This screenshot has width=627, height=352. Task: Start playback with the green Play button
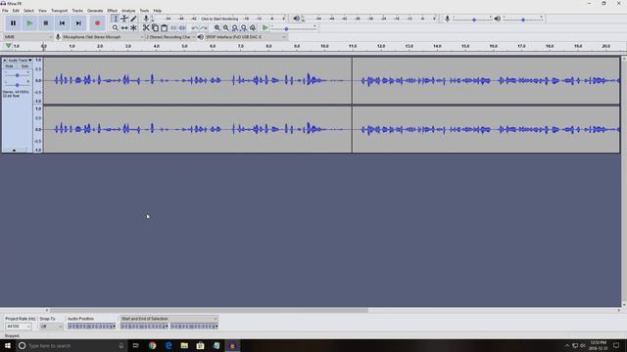[x=29, y=23]
